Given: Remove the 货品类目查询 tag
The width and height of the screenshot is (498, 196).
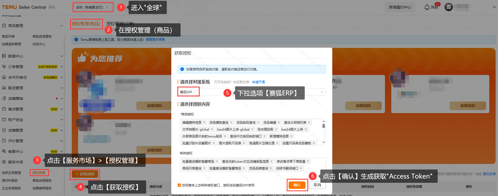Looking at the screenshot, I should coord(258,122).
